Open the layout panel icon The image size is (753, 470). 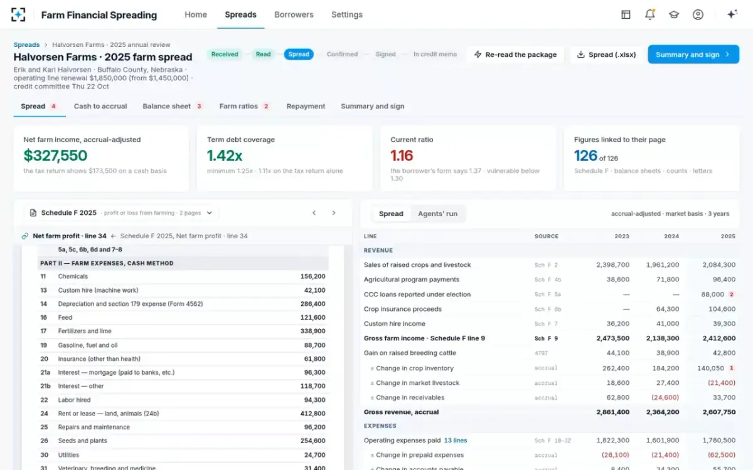(x=626, y=14)
